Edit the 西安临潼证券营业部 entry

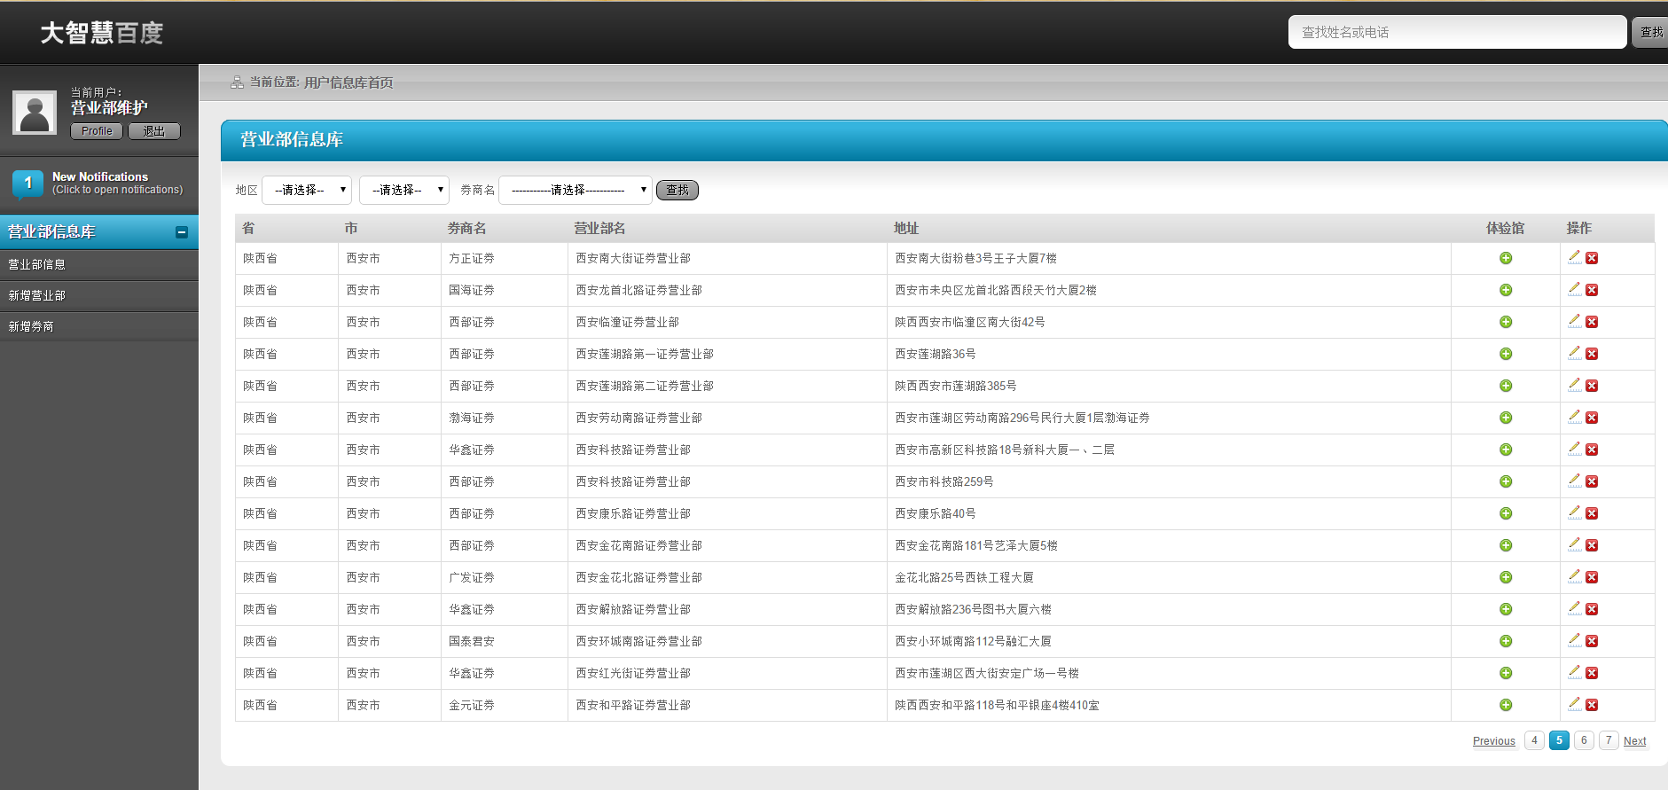1574,321
